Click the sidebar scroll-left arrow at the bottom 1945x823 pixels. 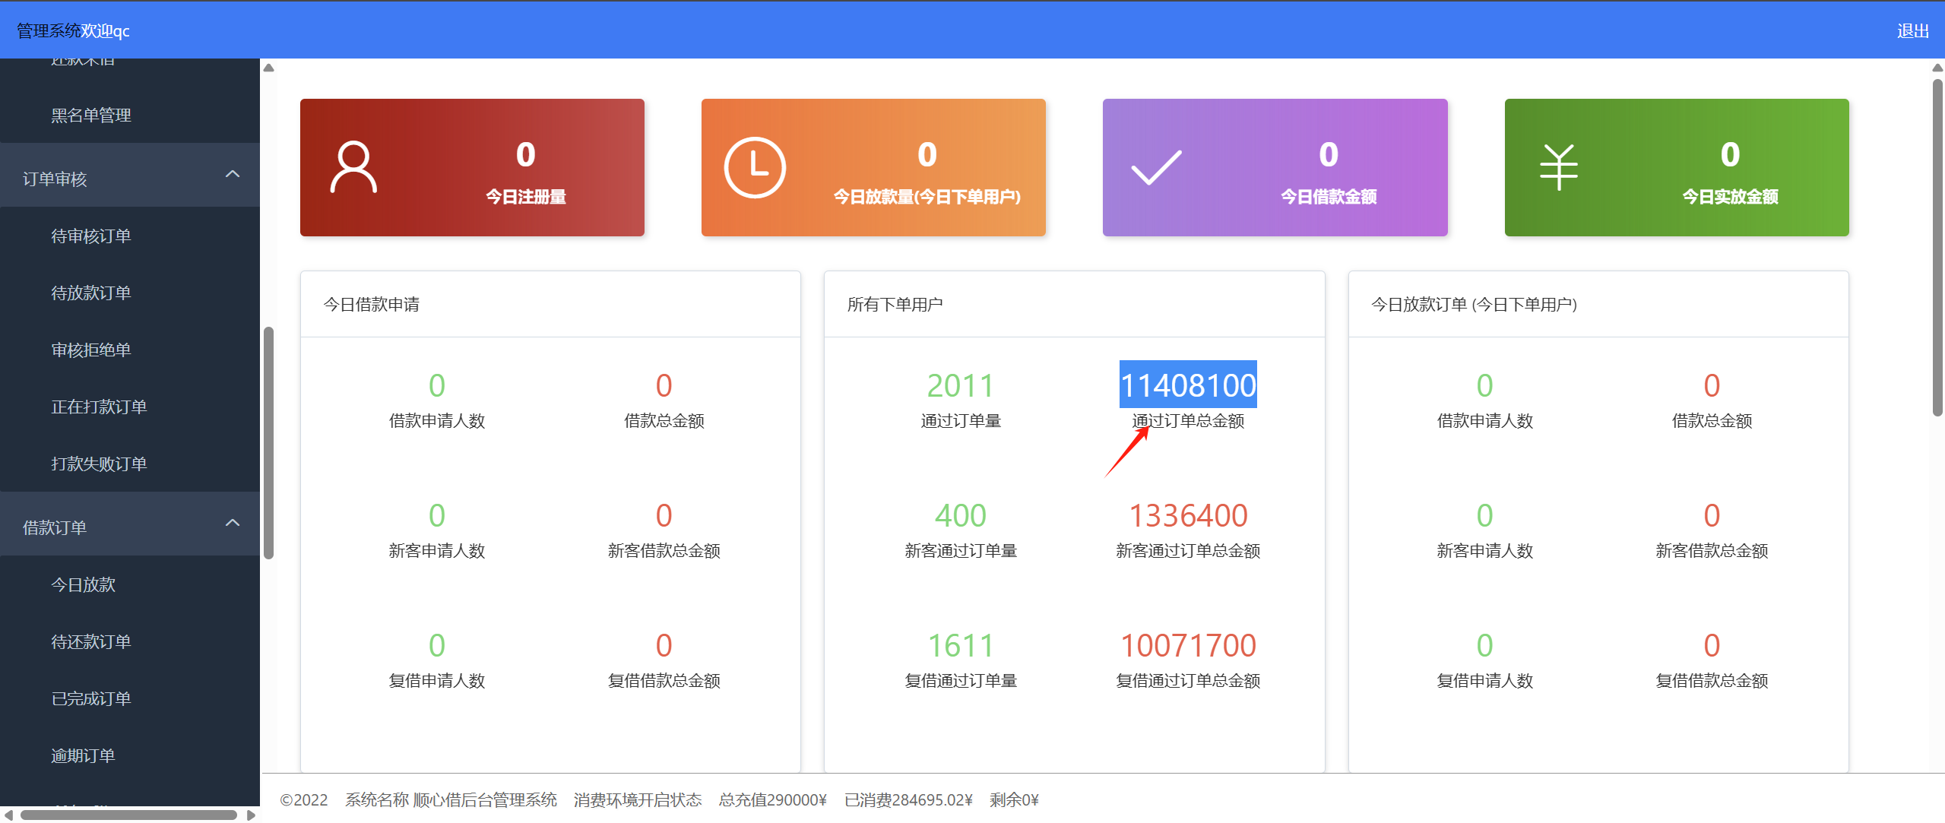8,815
